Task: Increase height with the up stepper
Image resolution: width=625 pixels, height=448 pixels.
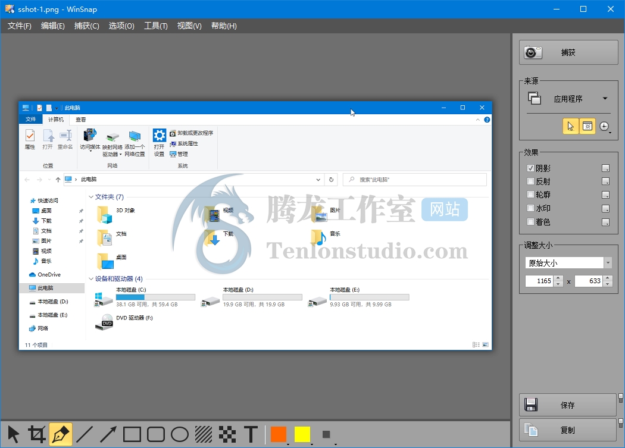Action: coord(608,278)
